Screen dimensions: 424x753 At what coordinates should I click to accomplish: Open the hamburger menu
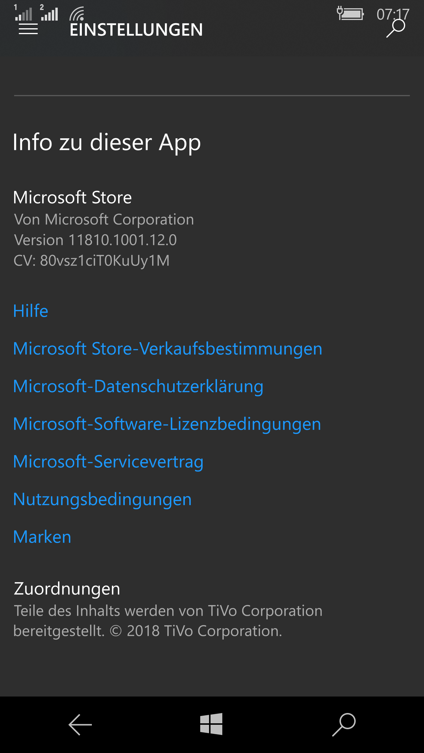click(28, 29)
